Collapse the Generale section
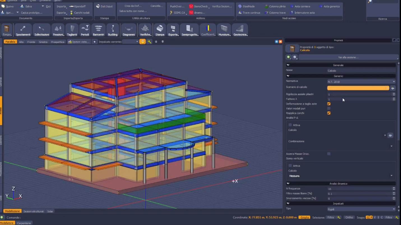The image size is (401, 225). click(288, 65)
